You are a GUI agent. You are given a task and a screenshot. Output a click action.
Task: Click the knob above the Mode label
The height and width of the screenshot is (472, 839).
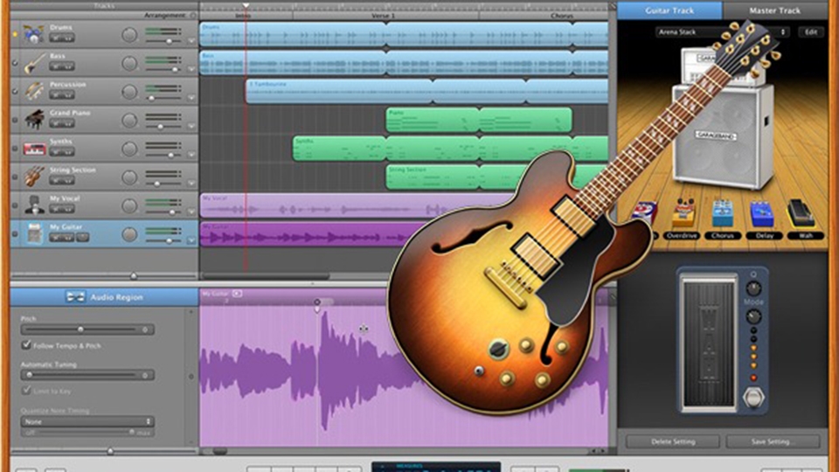[753, 288]
